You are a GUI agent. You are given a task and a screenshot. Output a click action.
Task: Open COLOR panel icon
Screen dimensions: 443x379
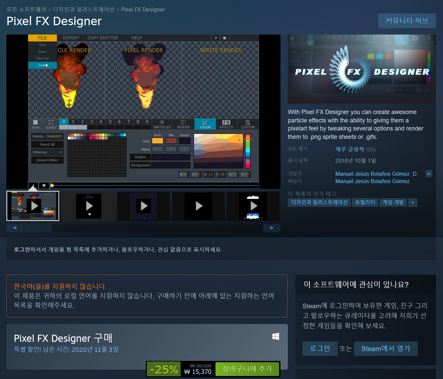coord(205,124)
